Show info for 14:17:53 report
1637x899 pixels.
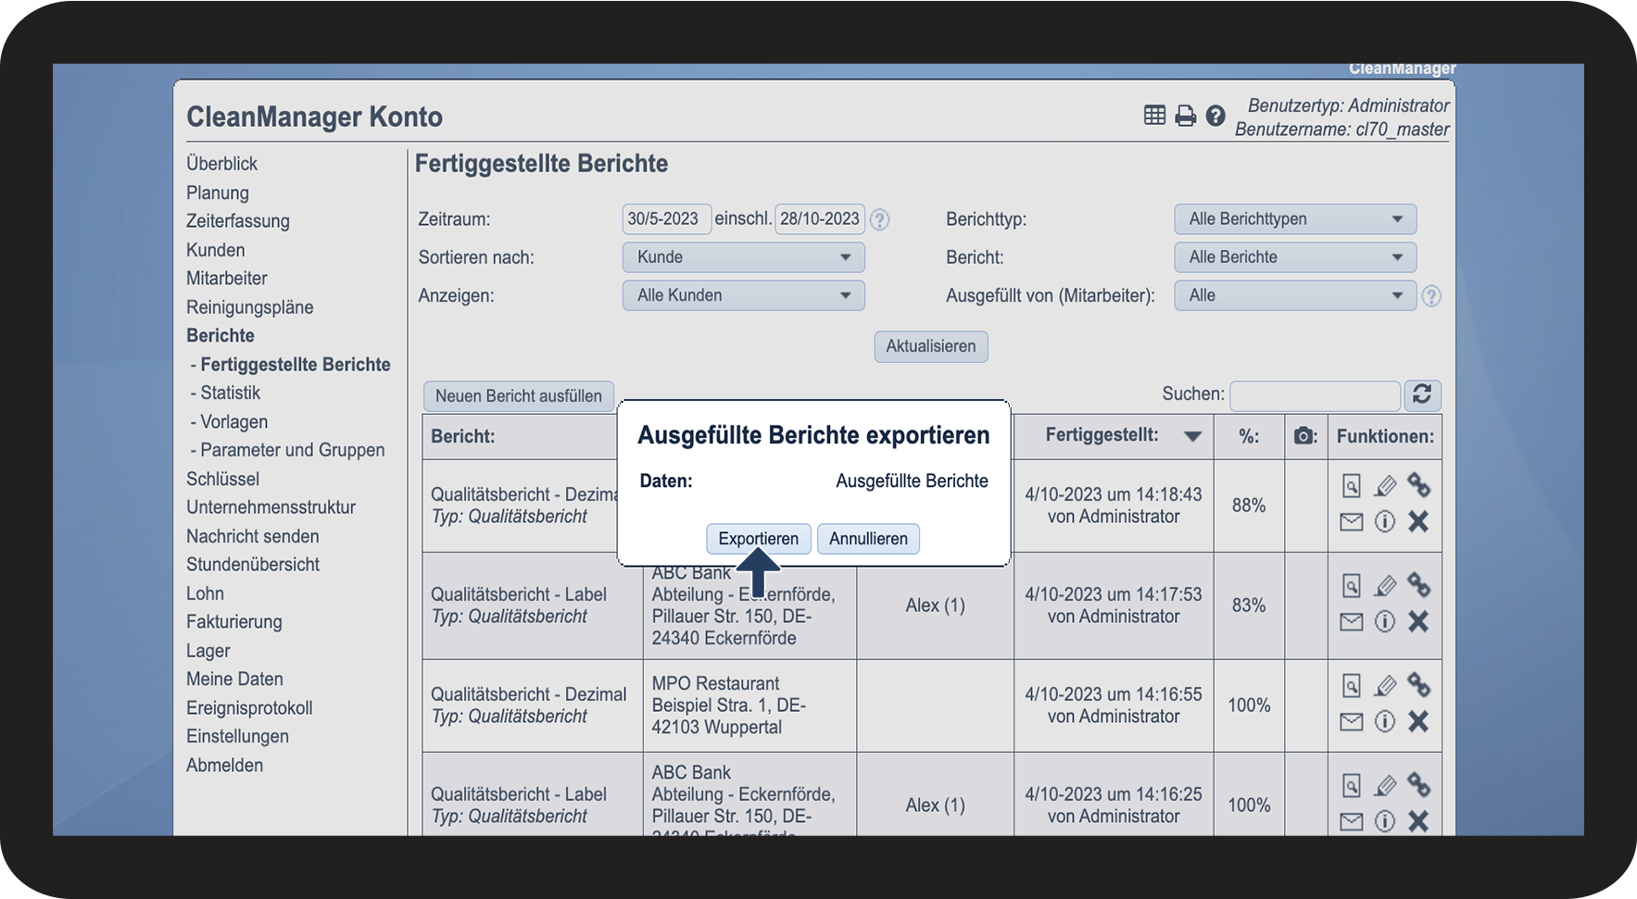pos(1385,622)
